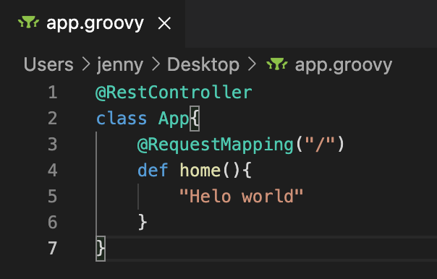This screenshot has width=437, height=279.
Task: Expand the chevron after Desktop breadcrumb
Action: pyautogui.click(x=253, y=64)
